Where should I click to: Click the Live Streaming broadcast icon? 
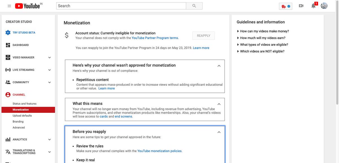(x=8, y=70)
